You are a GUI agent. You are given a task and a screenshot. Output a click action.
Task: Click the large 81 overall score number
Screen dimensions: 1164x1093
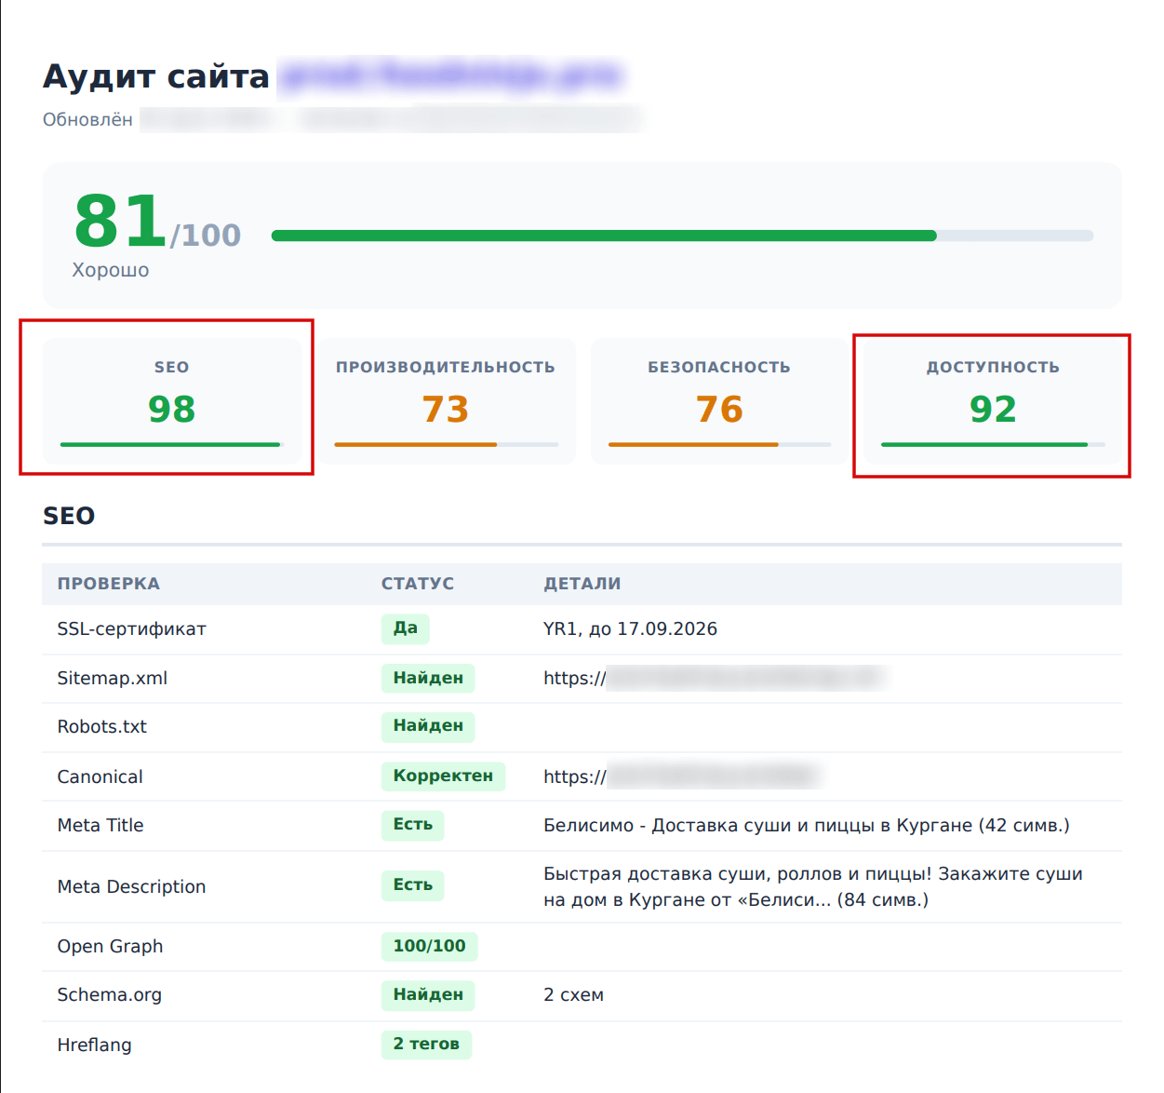[121, 222]
